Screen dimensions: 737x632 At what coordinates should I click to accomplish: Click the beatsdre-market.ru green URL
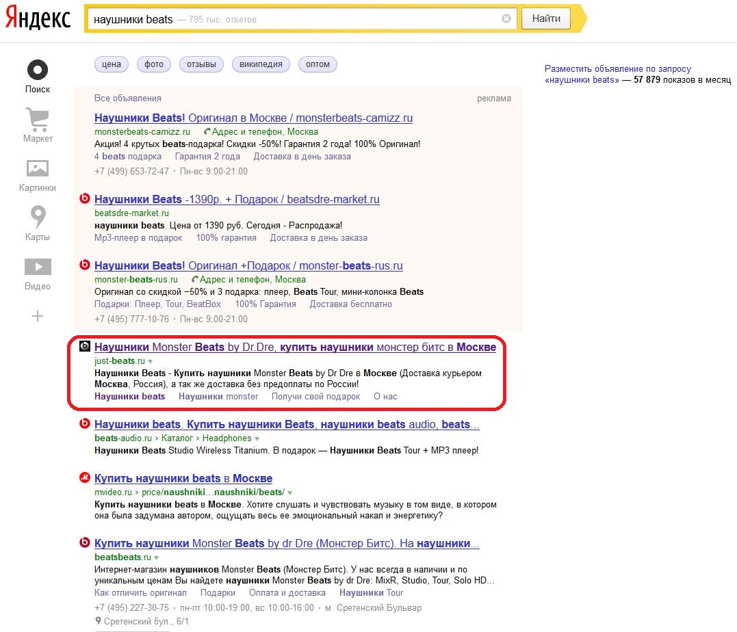pos(131,213)
